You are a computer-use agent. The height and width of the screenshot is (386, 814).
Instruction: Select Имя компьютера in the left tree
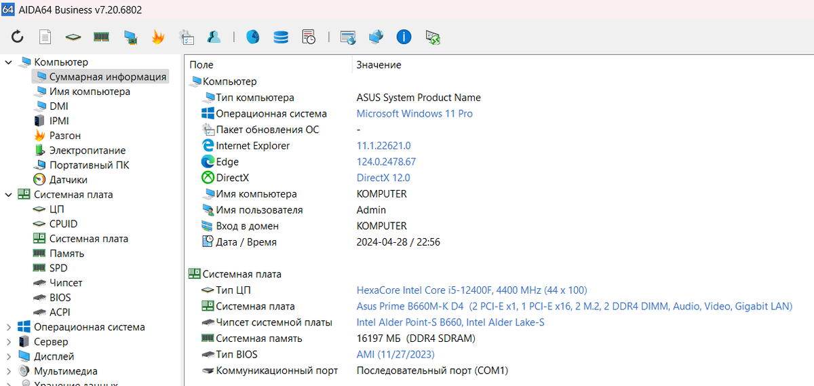(90, 92)
